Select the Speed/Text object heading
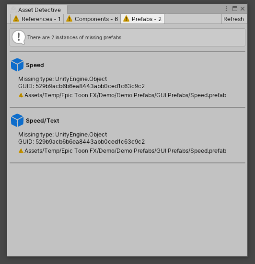Viewport: 255px width, 264px height. 43,121
